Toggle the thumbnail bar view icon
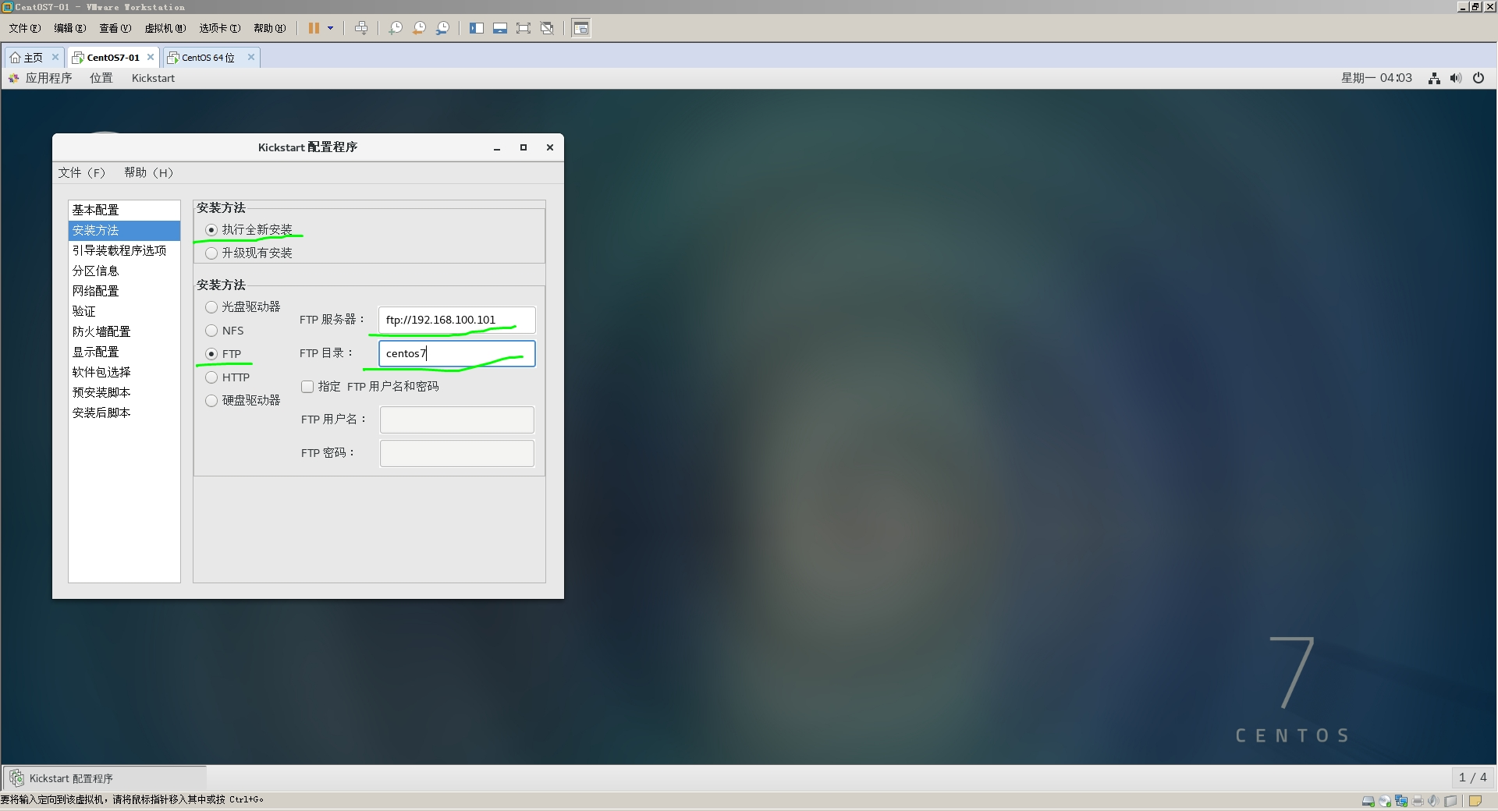Image resolution: width=1498 pixels, height=811 pixels. coord(500,28)
